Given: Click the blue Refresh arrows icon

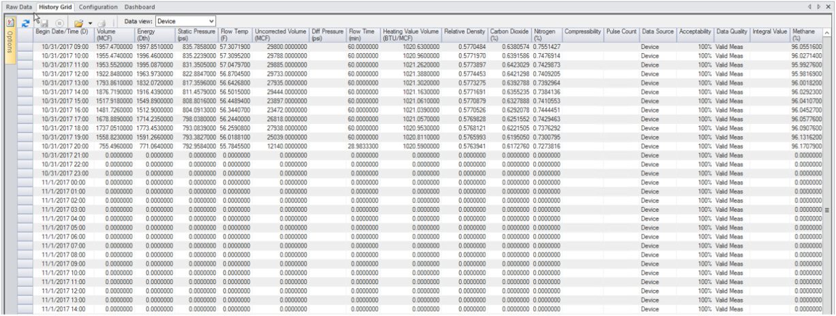Looking at the screenshot, I should click(25, 22).
